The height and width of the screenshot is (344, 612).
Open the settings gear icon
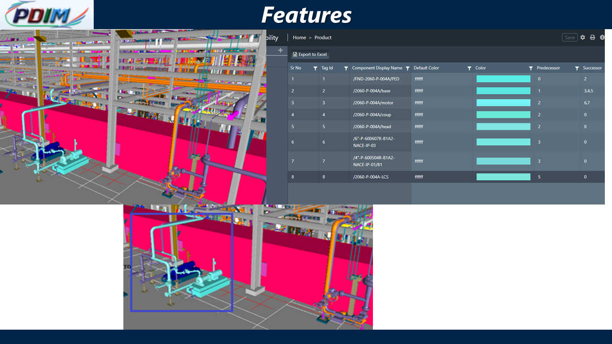tap(582, 37)
